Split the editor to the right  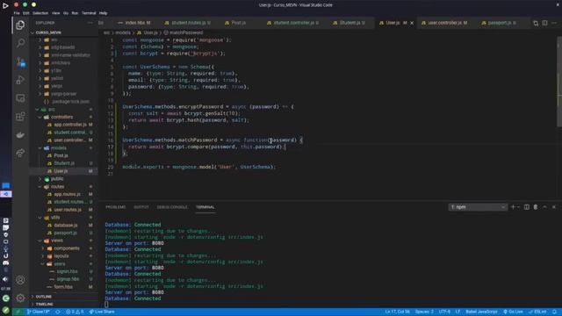coord(544,23)
